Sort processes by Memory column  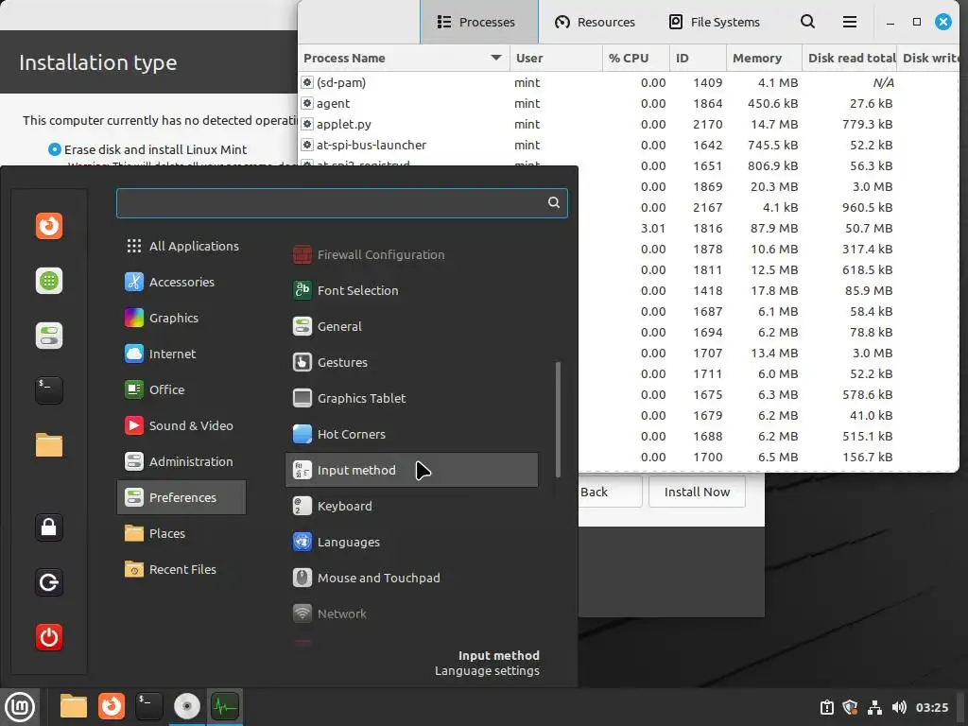tap(764, 58)
